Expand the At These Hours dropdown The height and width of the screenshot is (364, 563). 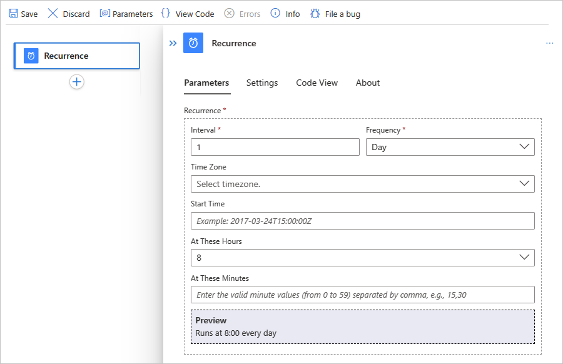click(x=362, y=258)
